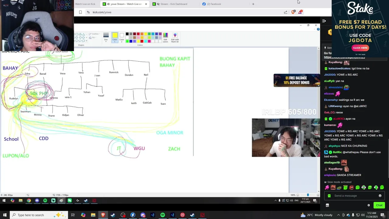Click username Ekzenwhy in chat

[x=331, y=100]
